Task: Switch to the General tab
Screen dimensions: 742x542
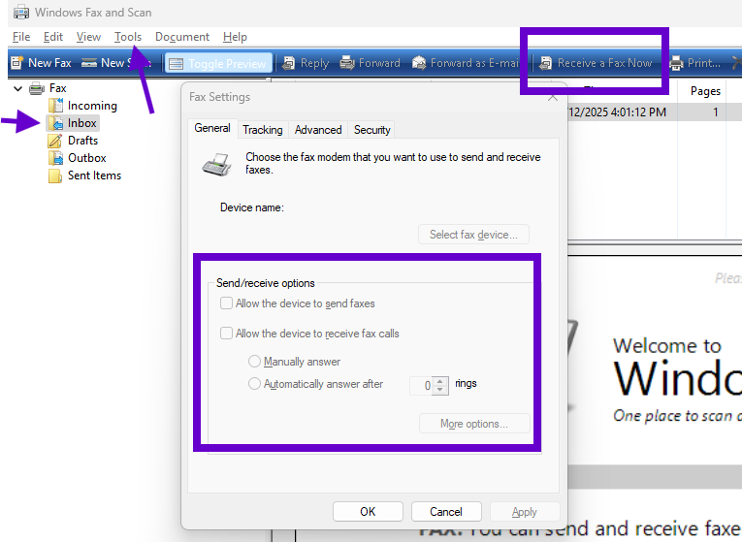Action: [212, 128]
